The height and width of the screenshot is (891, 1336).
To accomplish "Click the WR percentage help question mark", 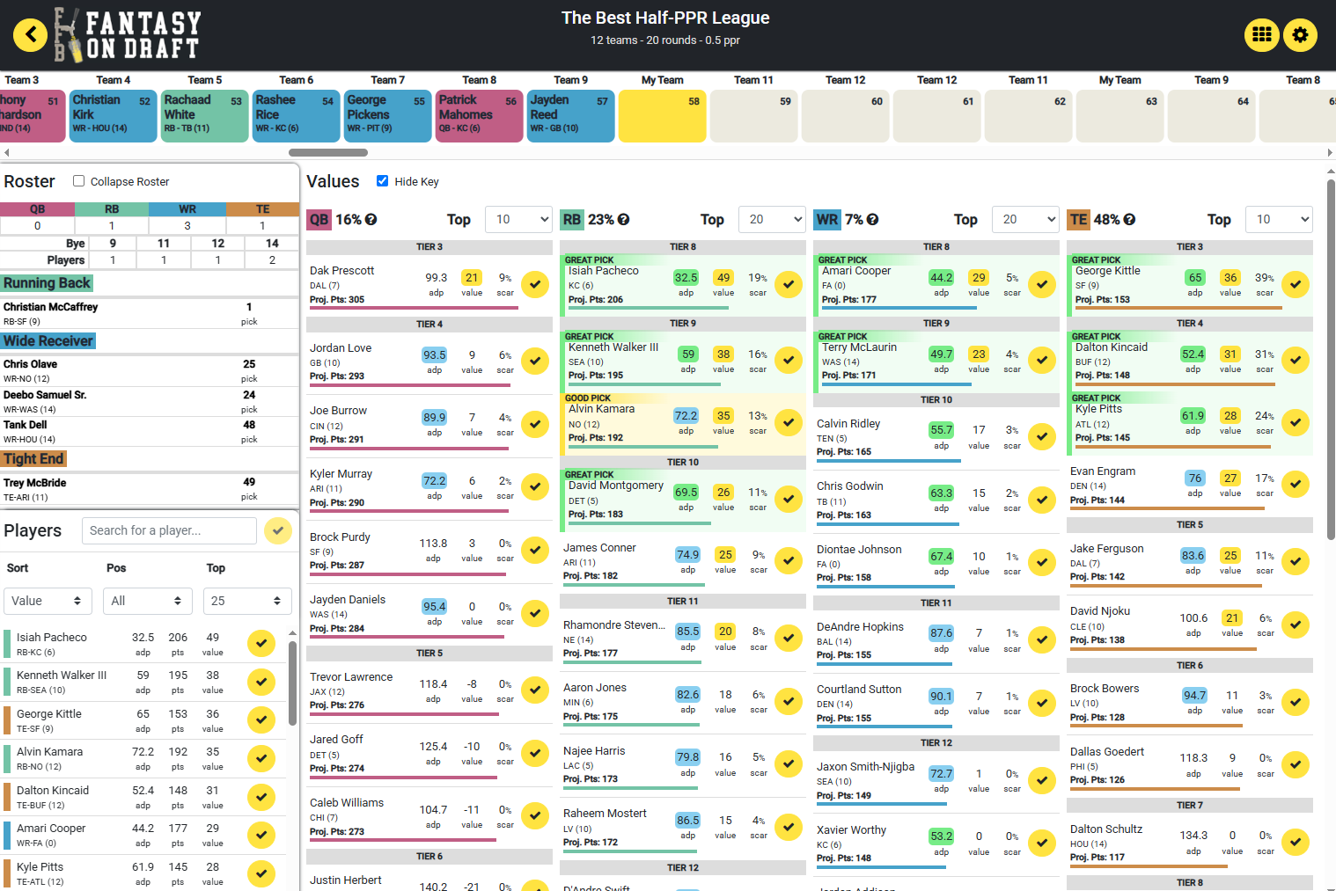I will 872,220.
